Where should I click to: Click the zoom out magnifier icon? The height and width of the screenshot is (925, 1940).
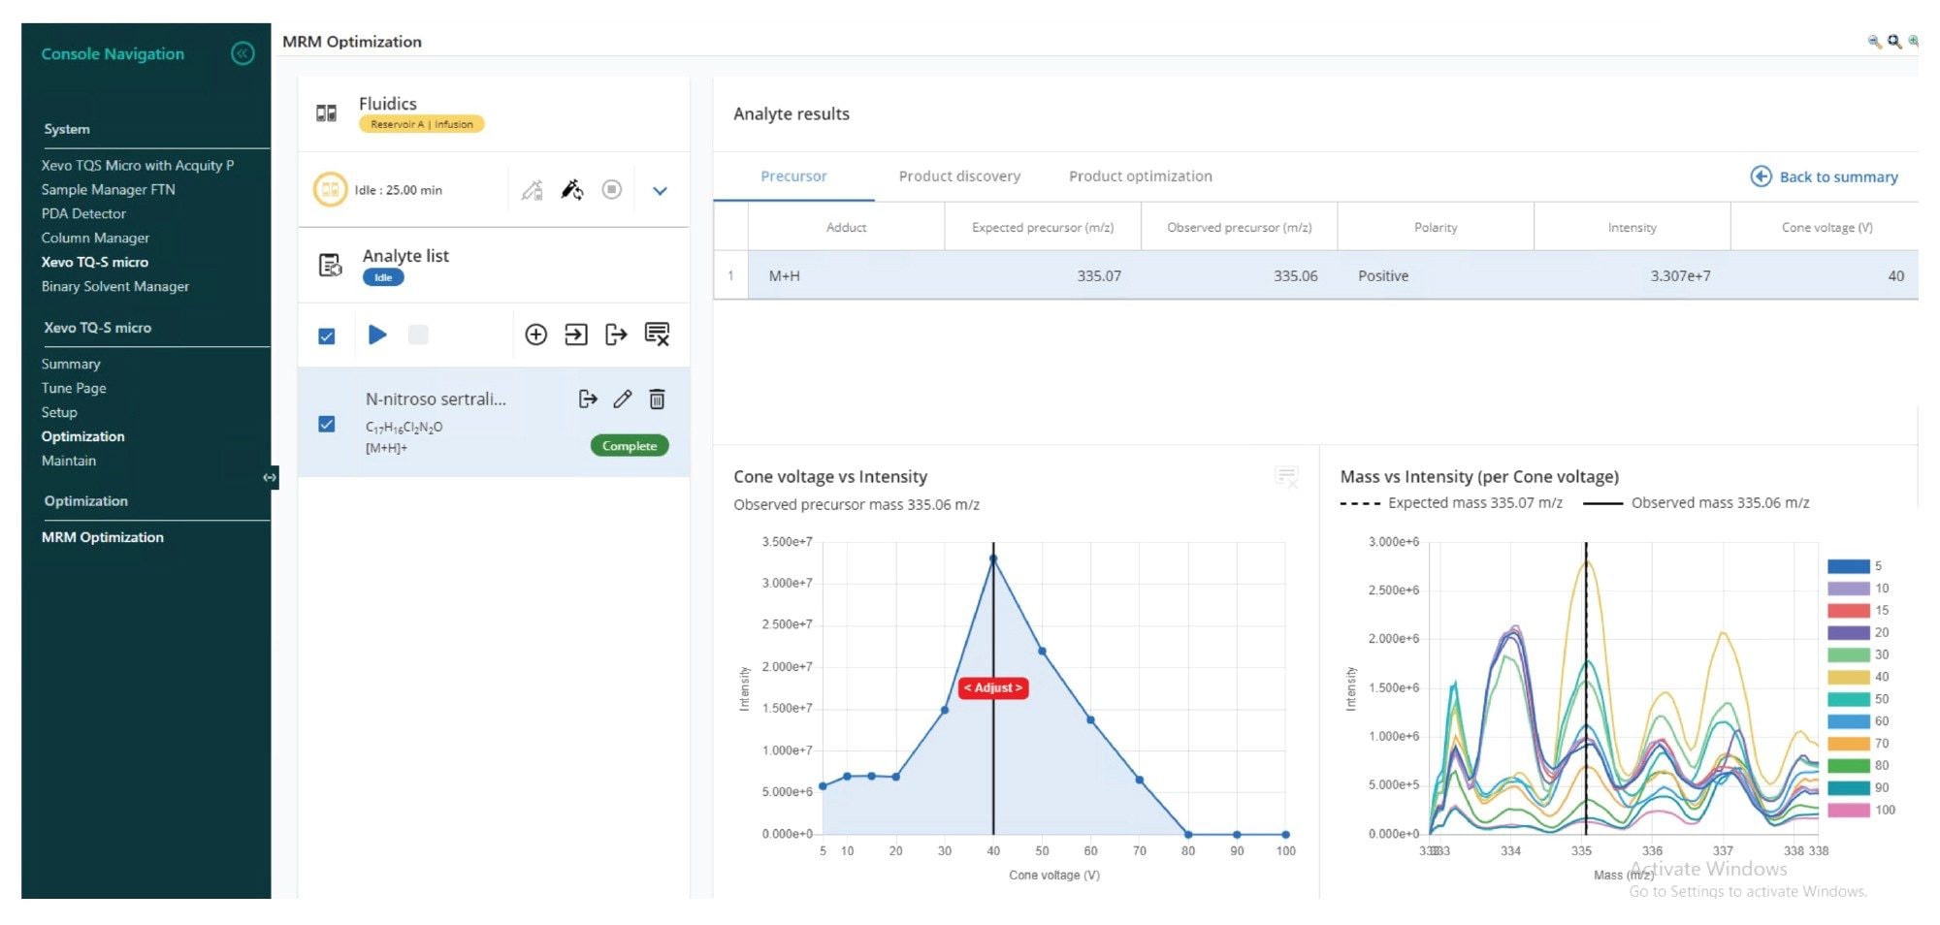(x=1874, y=42)
